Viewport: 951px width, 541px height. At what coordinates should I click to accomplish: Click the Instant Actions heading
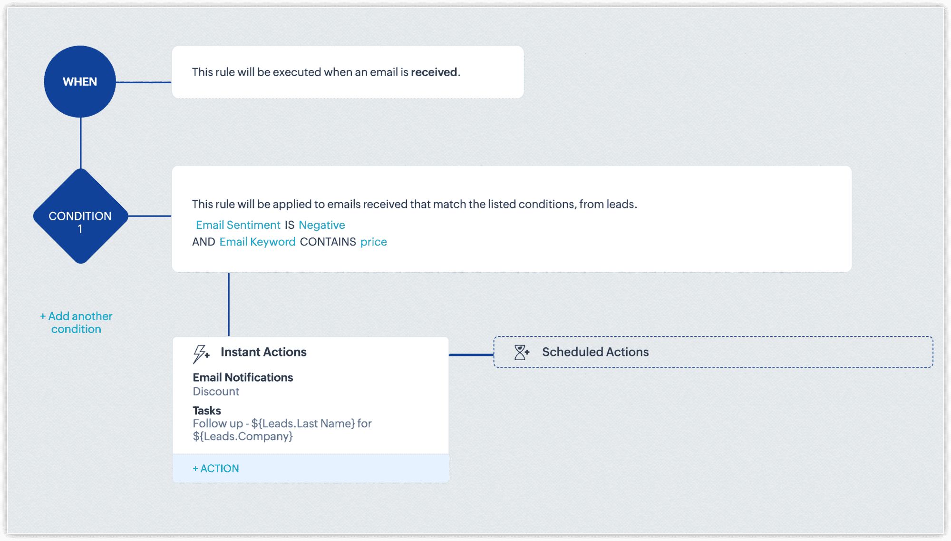263,352
